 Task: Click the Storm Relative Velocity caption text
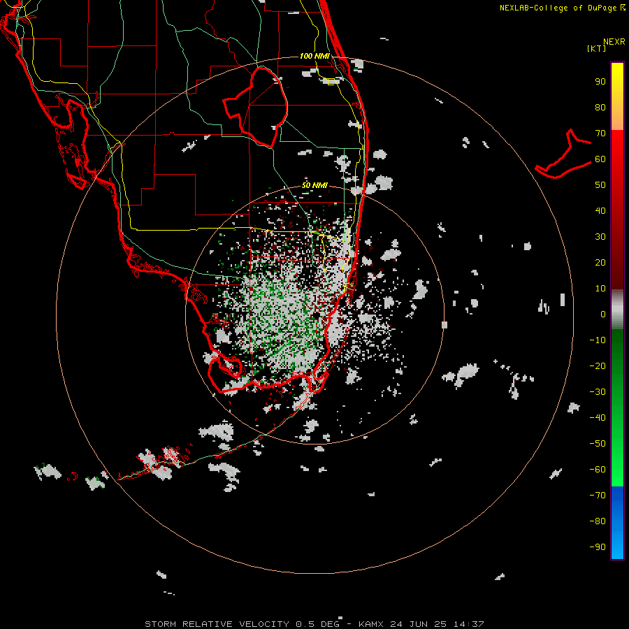[x=314, y=624]
